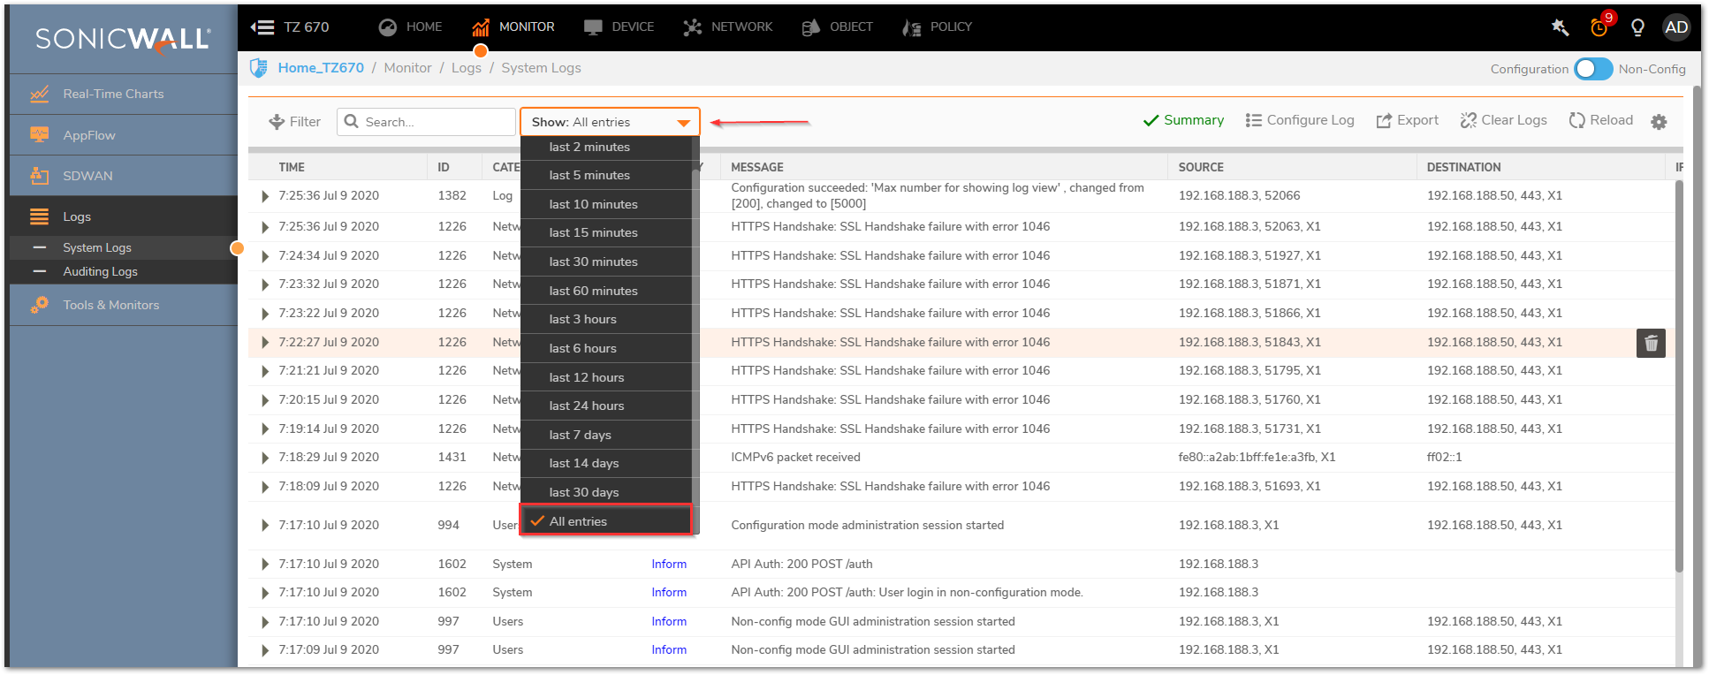The height and width of the screenshot is (675, 1709).
Task: Expand the 7:25:36 log ID 1382 row
Action: tap(265, 196)
